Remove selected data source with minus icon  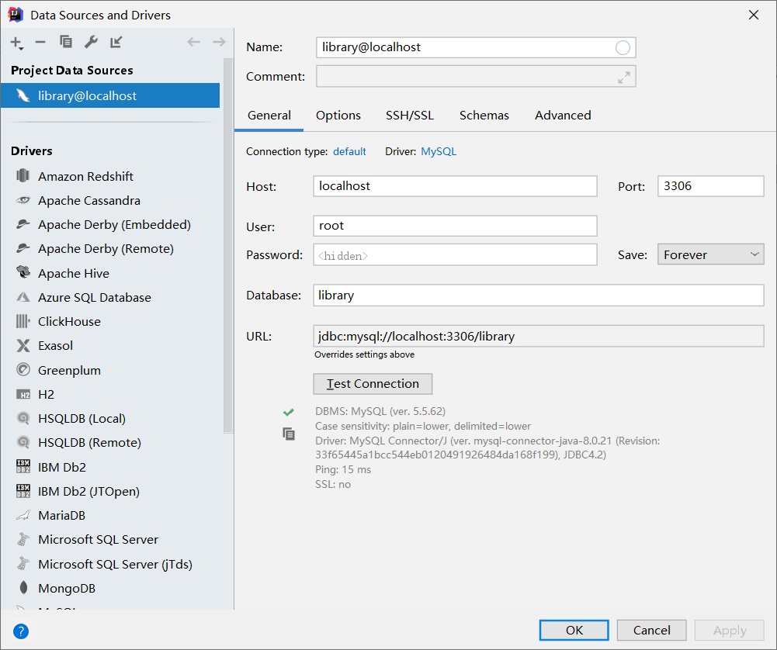pos(40,43)
